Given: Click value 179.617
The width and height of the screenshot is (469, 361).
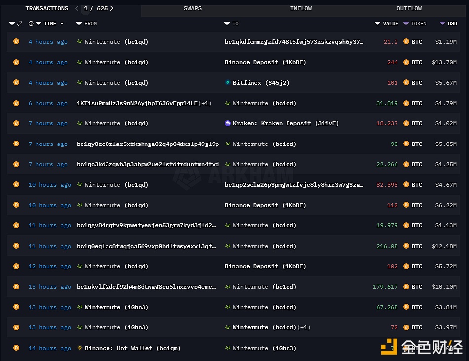Looking at the screenshot, I should 385,287.
